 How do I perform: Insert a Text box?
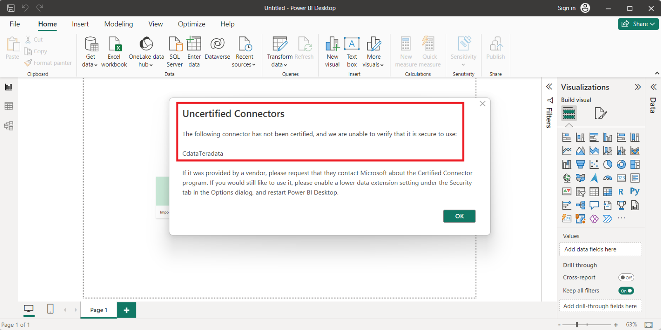click(352, 52)
